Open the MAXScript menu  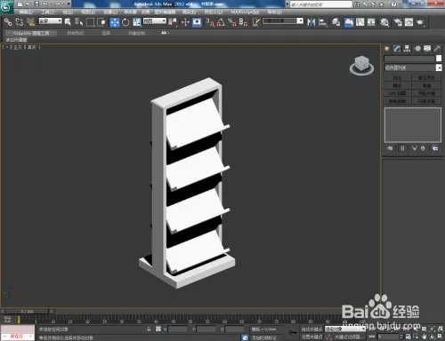pyautogui.click(x=245, y=12)
